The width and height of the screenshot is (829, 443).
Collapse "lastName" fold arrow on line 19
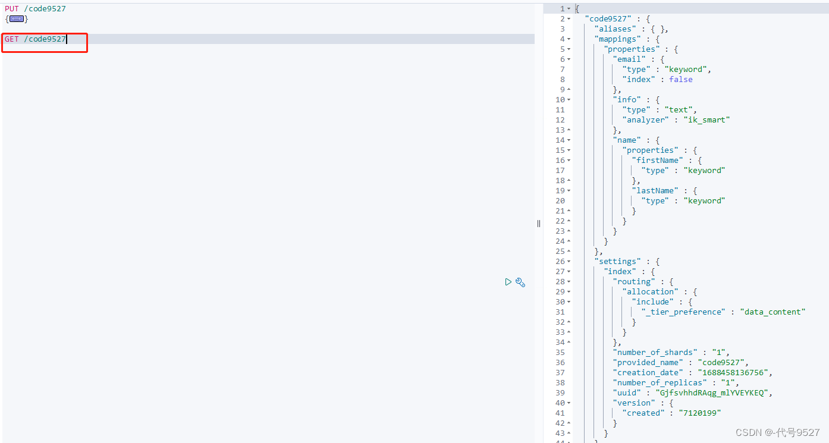pos(569,190)
